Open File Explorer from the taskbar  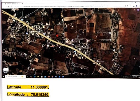[x=38, y=77]
